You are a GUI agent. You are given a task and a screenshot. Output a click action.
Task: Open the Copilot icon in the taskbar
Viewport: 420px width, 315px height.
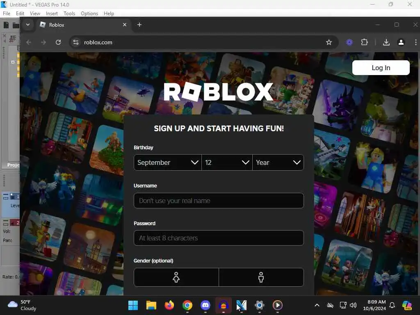[x=407, y=305]
